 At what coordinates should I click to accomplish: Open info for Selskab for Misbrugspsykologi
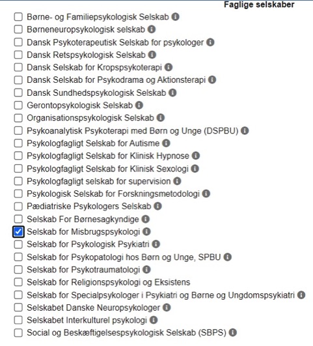(x=146, y=231)
